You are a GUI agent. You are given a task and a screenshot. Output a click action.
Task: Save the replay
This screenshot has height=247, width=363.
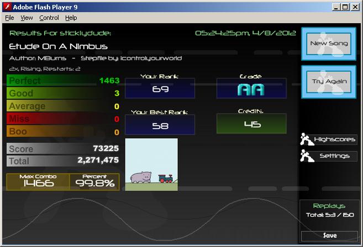point(330,235)
